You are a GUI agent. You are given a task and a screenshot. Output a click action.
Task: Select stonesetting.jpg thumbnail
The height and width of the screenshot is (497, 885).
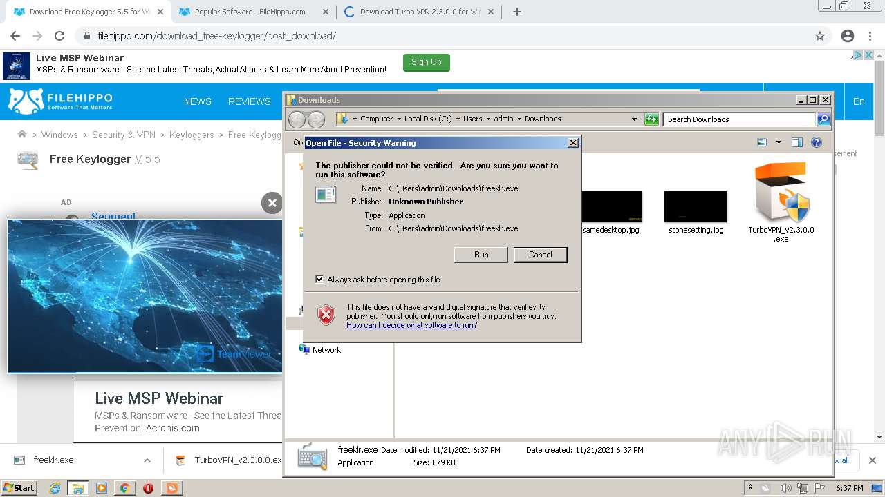[x=696, y=206]
